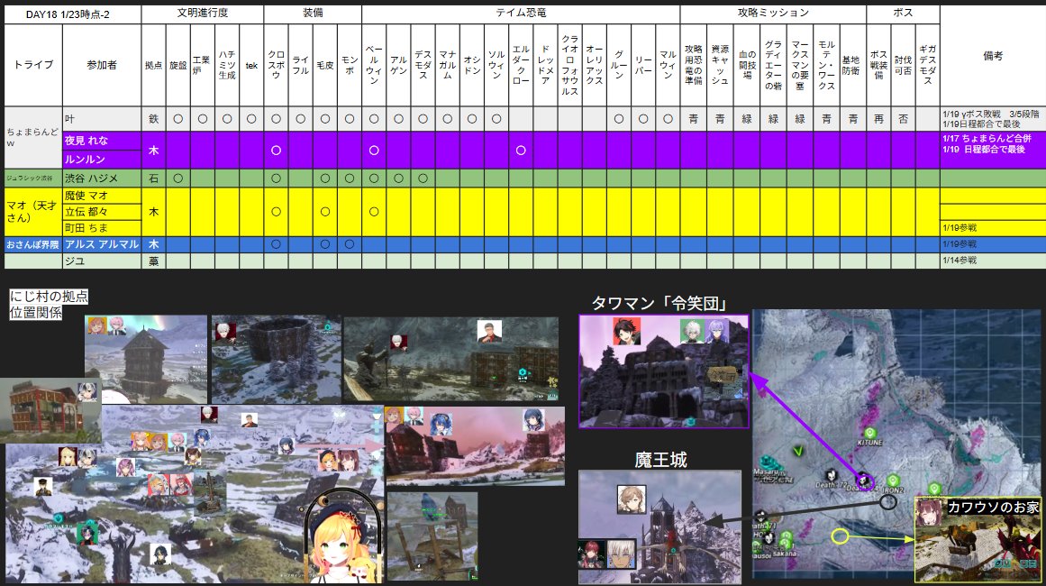This screenshot has width=1046, height=586.
Task: Click the white-haired avatar on green in 令笑団 image
Action: click(693, 332)
